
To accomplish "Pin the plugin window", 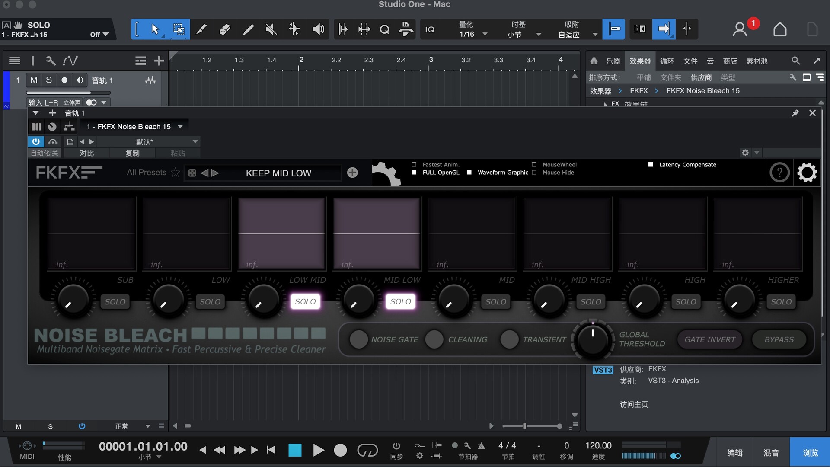I will 795,113.
